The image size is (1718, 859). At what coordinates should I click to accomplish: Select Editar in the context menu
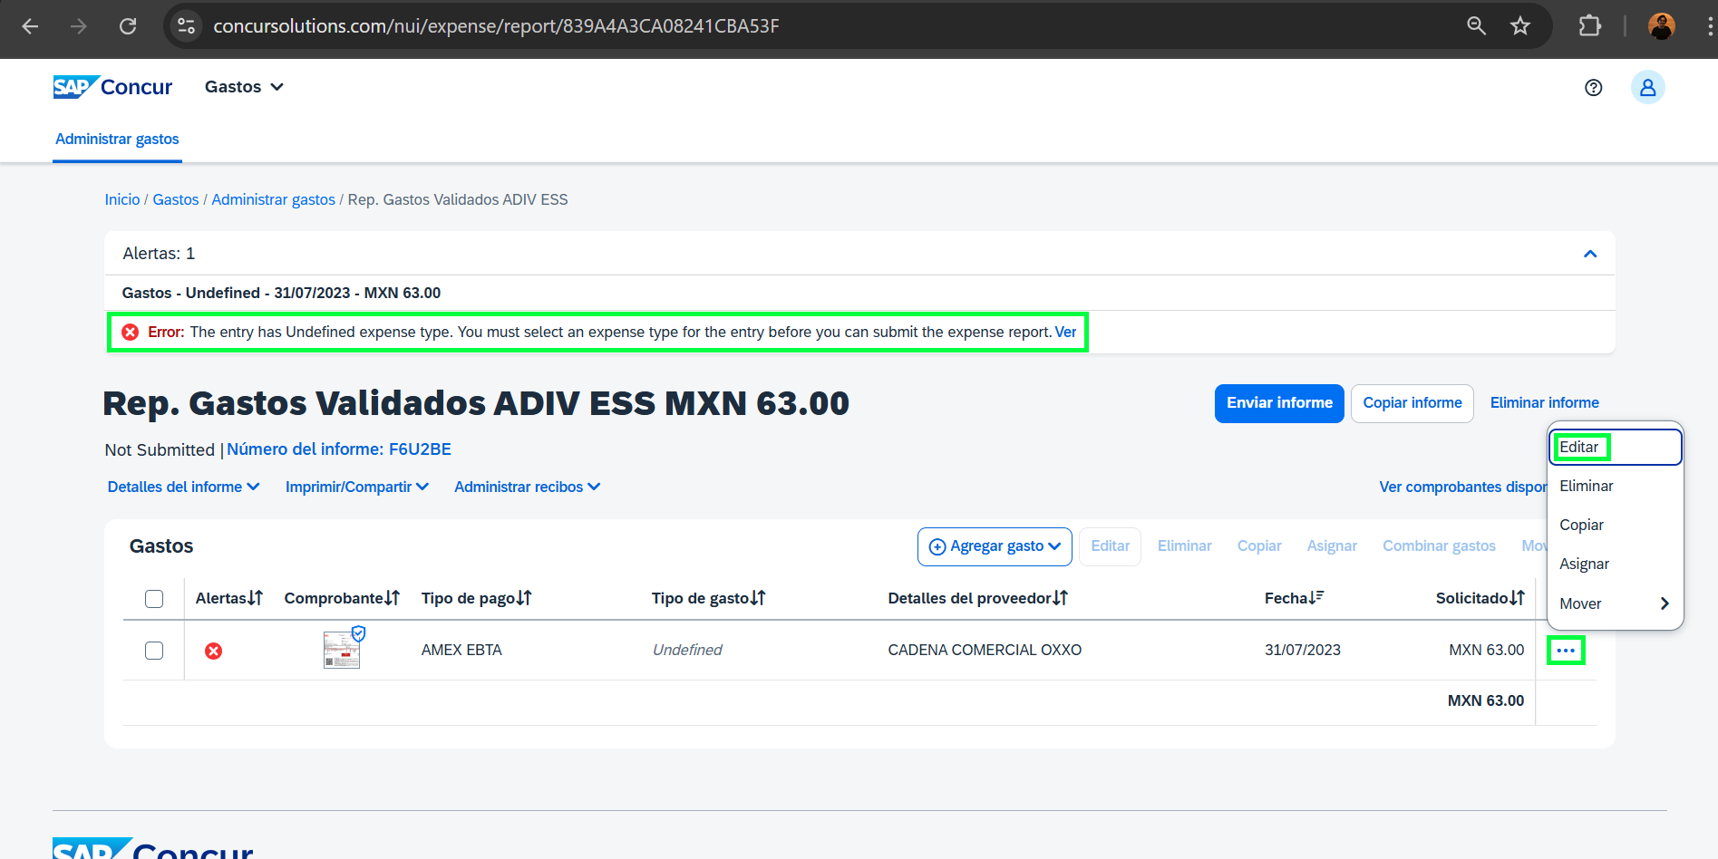coord(1615,447)
